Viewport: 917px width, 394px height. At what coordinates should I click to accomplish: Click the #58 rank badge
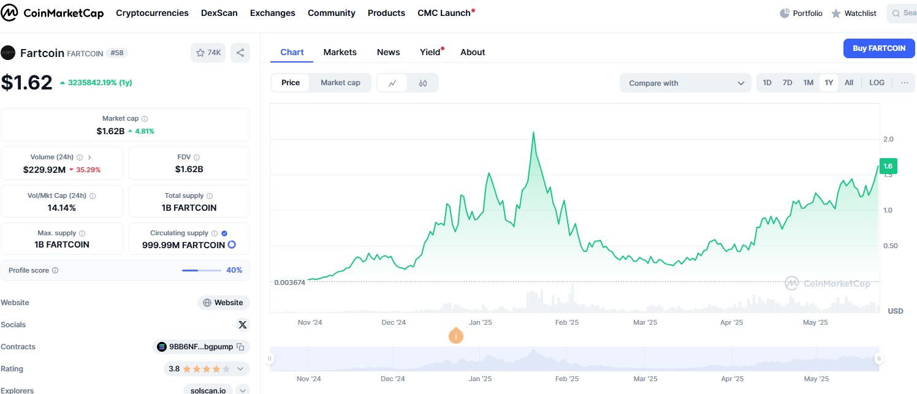point(116,53)
